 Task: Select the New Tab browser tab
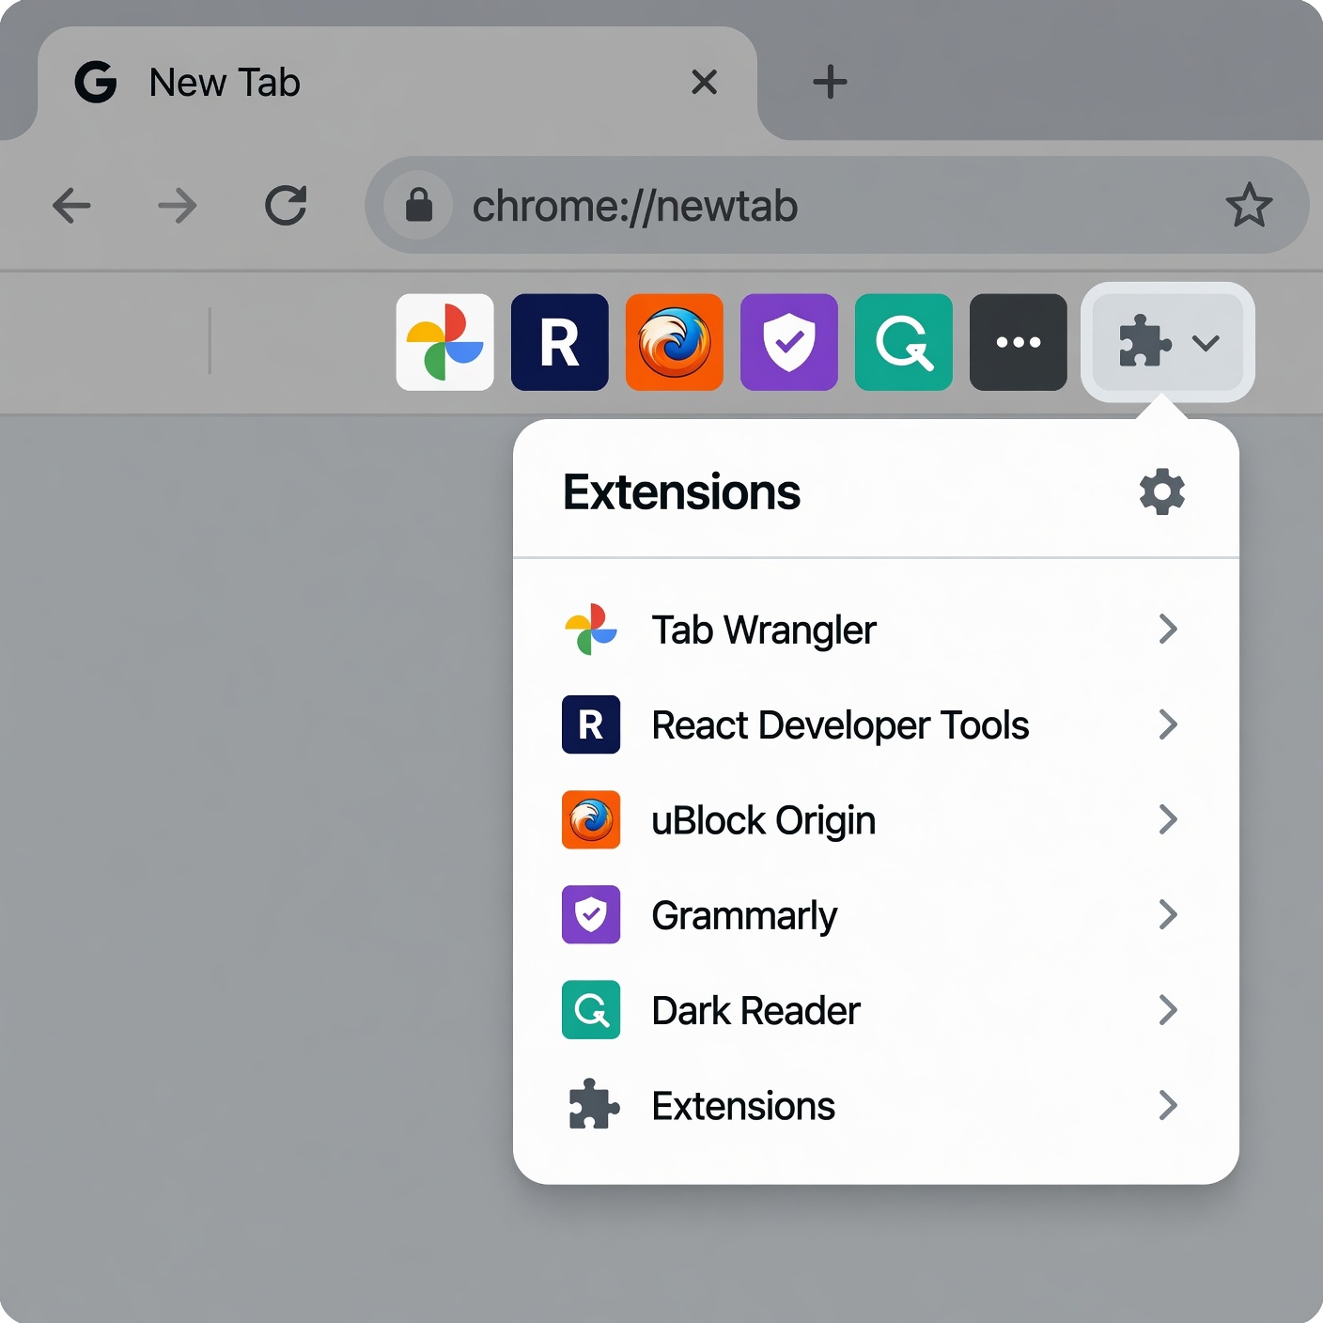coord(397,83)
